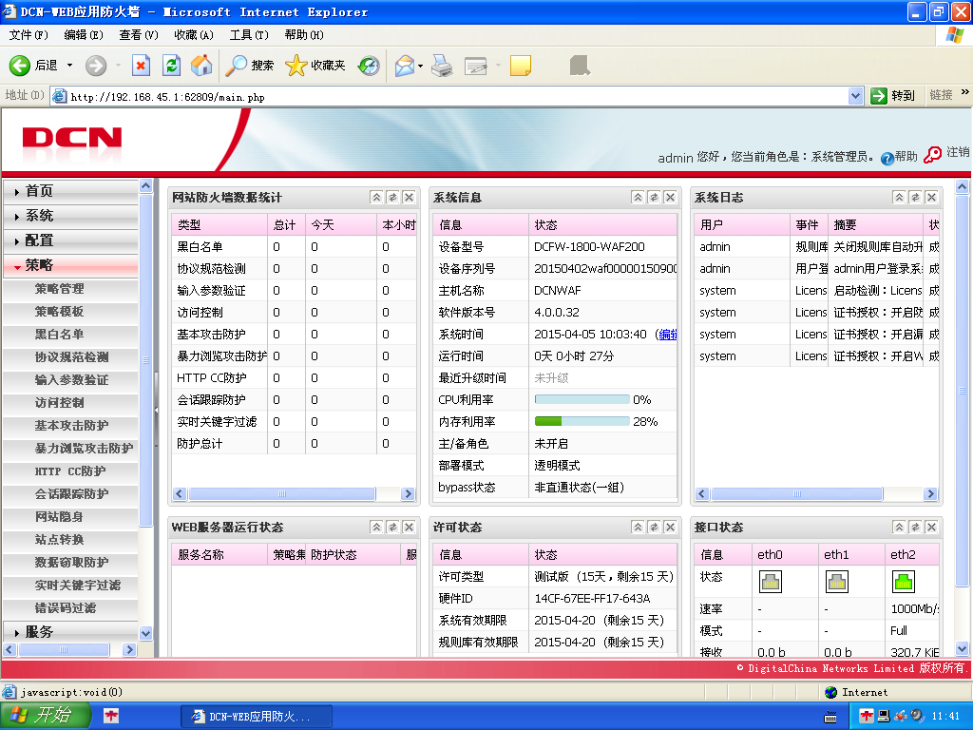The image size is (973, 730).
Task: Refresh the 许可状态 panel
Action: coord(654,527)
